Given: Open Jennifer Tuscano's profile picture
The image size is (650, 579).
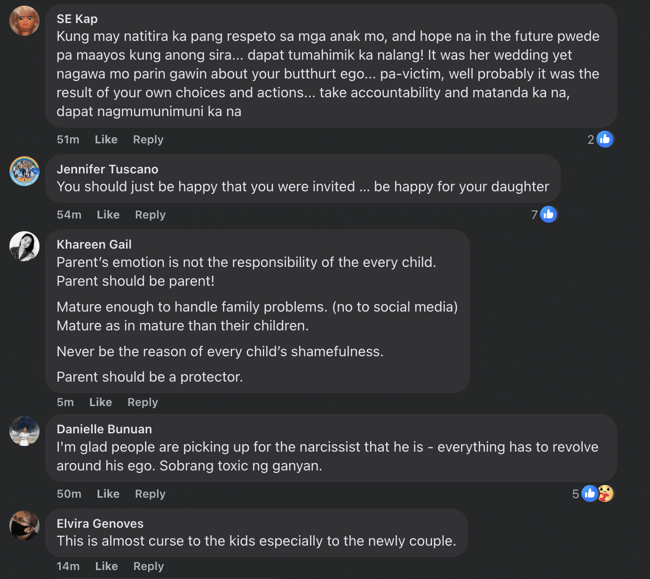Looking at the screenshot, I should point(24,171).
